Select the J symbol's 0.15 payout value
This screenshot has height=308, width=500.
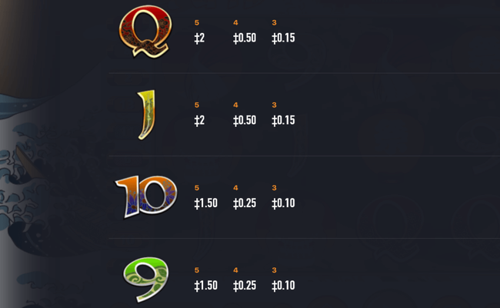point(284,120)
